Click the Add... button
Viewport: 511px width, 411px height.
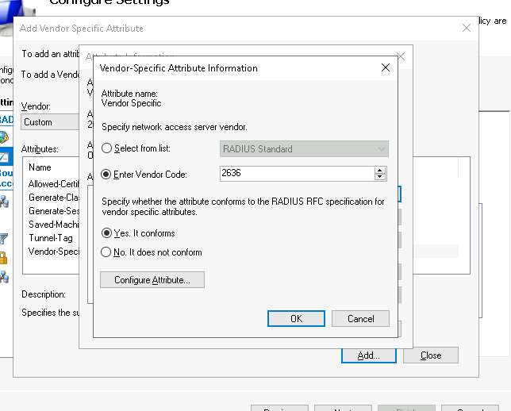click(368, 355)
